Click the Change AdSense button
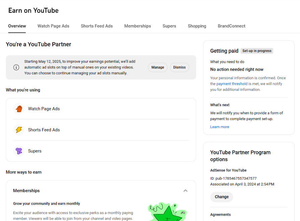The height and width of the screenshot is (221, 300). (x=222, y=197)
